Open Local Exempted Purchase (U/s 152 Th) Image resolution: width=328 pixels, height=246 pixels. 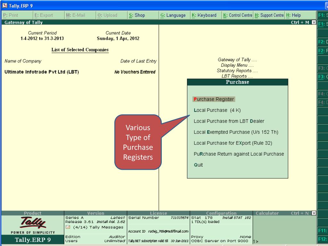[236, 132]
